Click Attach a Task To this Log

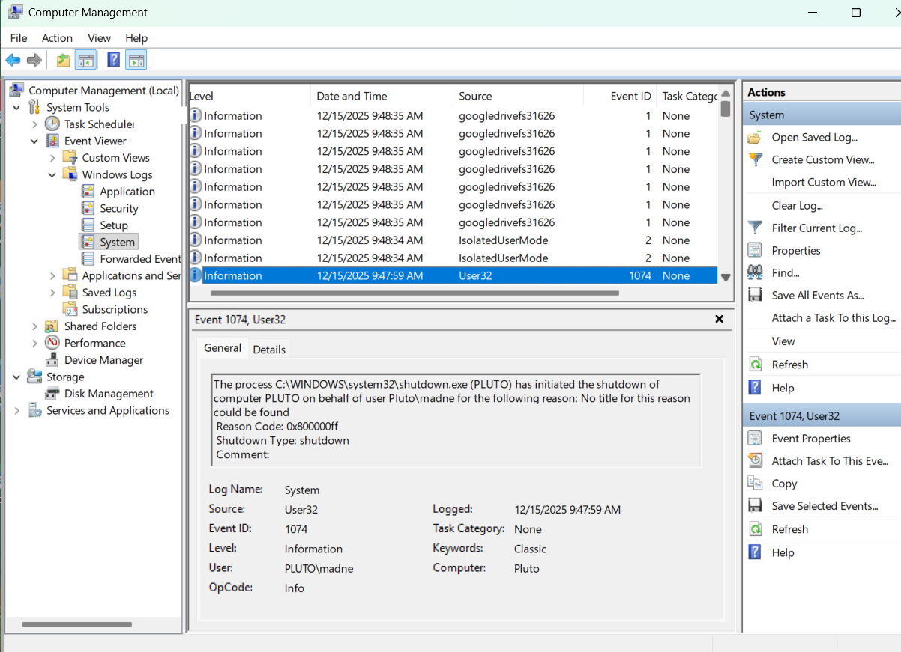[x=834, y=317]
